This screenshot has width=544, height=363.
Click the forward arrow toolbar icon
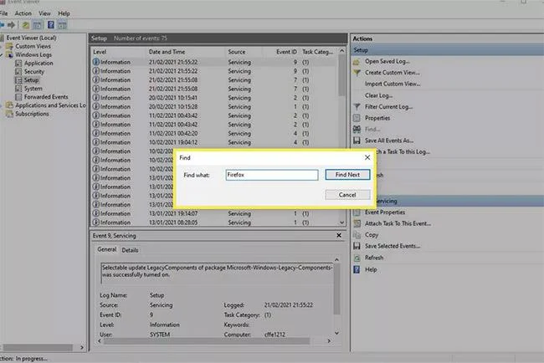click(12, 25)
